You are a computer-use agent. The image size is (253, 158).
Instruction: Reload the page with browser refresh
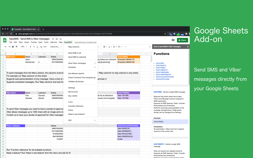11,34
